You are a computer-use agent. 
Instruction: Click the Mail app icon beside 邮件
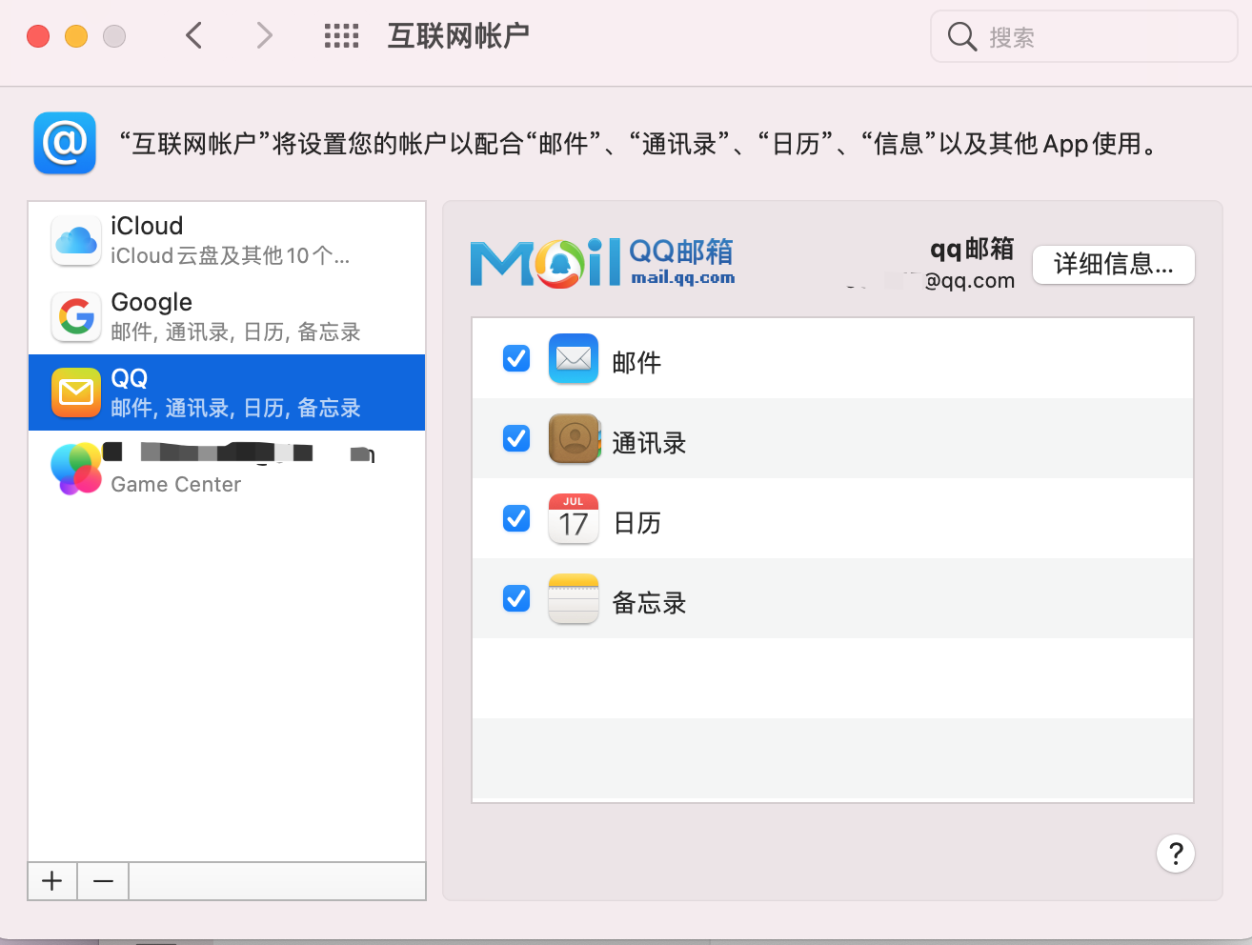[x=574, y=359]
